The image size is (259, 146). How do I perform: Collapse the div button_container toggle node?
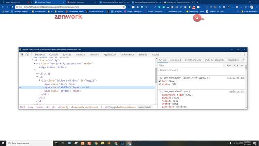pos(40,80)
